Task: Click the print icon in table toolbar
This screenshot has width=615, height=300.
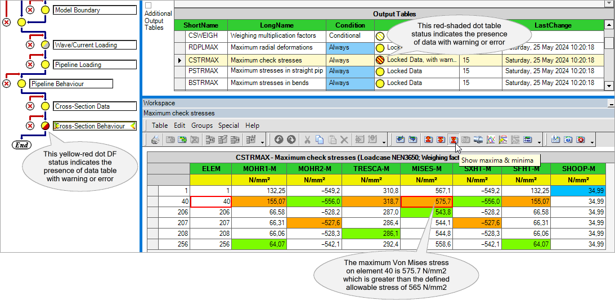Action: (155, 139)
